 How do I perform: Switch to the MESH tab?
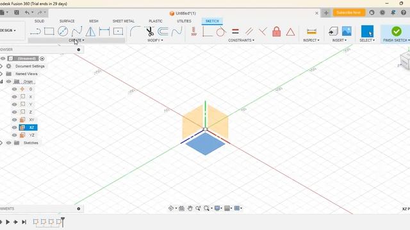pyautogui.click(x=94, y=21)
